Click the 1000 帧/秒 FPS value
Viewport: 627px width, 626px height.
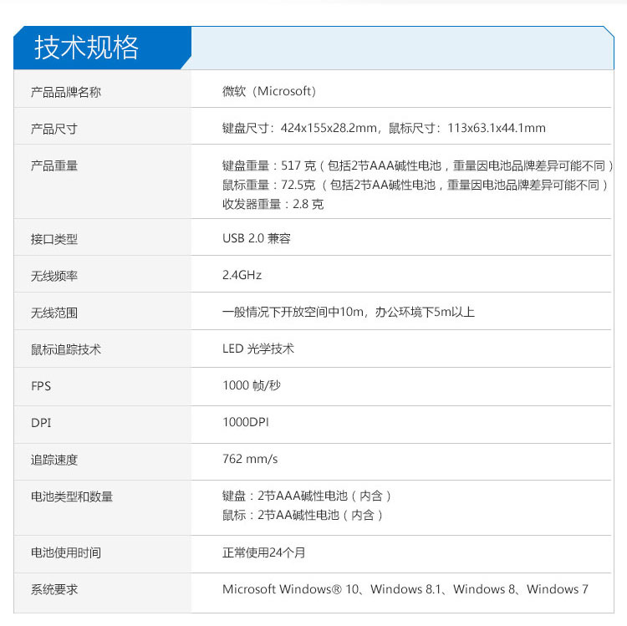point(252,385)
